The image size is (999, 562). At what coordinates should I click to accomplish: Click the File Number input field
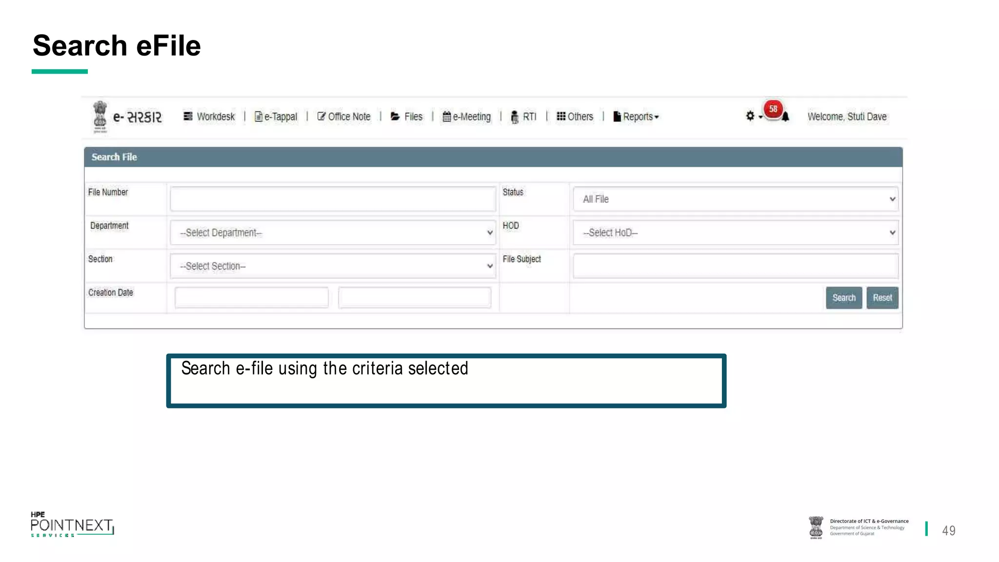click(x=333, y=199)
